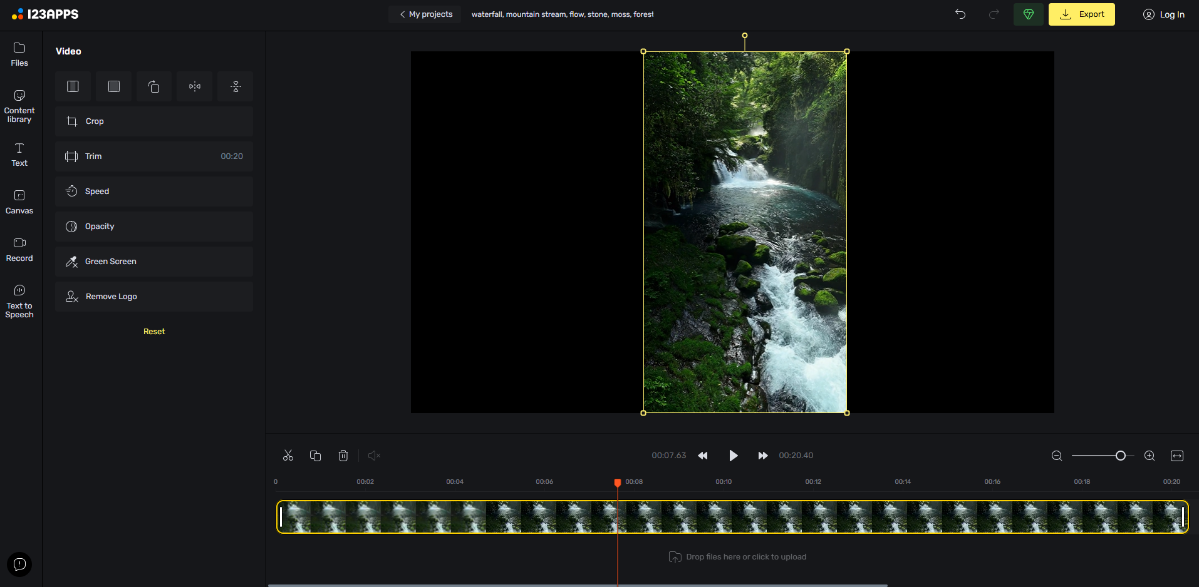The height and width of the screenshot is (587, 1199).
Task: Select the fit-to-canvas video layout option
Action: click(x=73, y=86)
